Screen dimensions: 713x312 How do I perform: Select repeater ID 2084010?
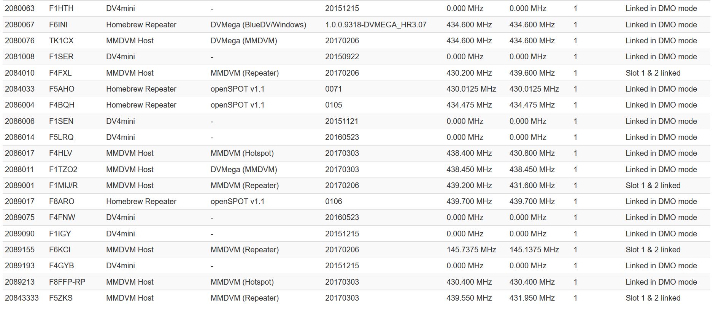coord(20,73)
